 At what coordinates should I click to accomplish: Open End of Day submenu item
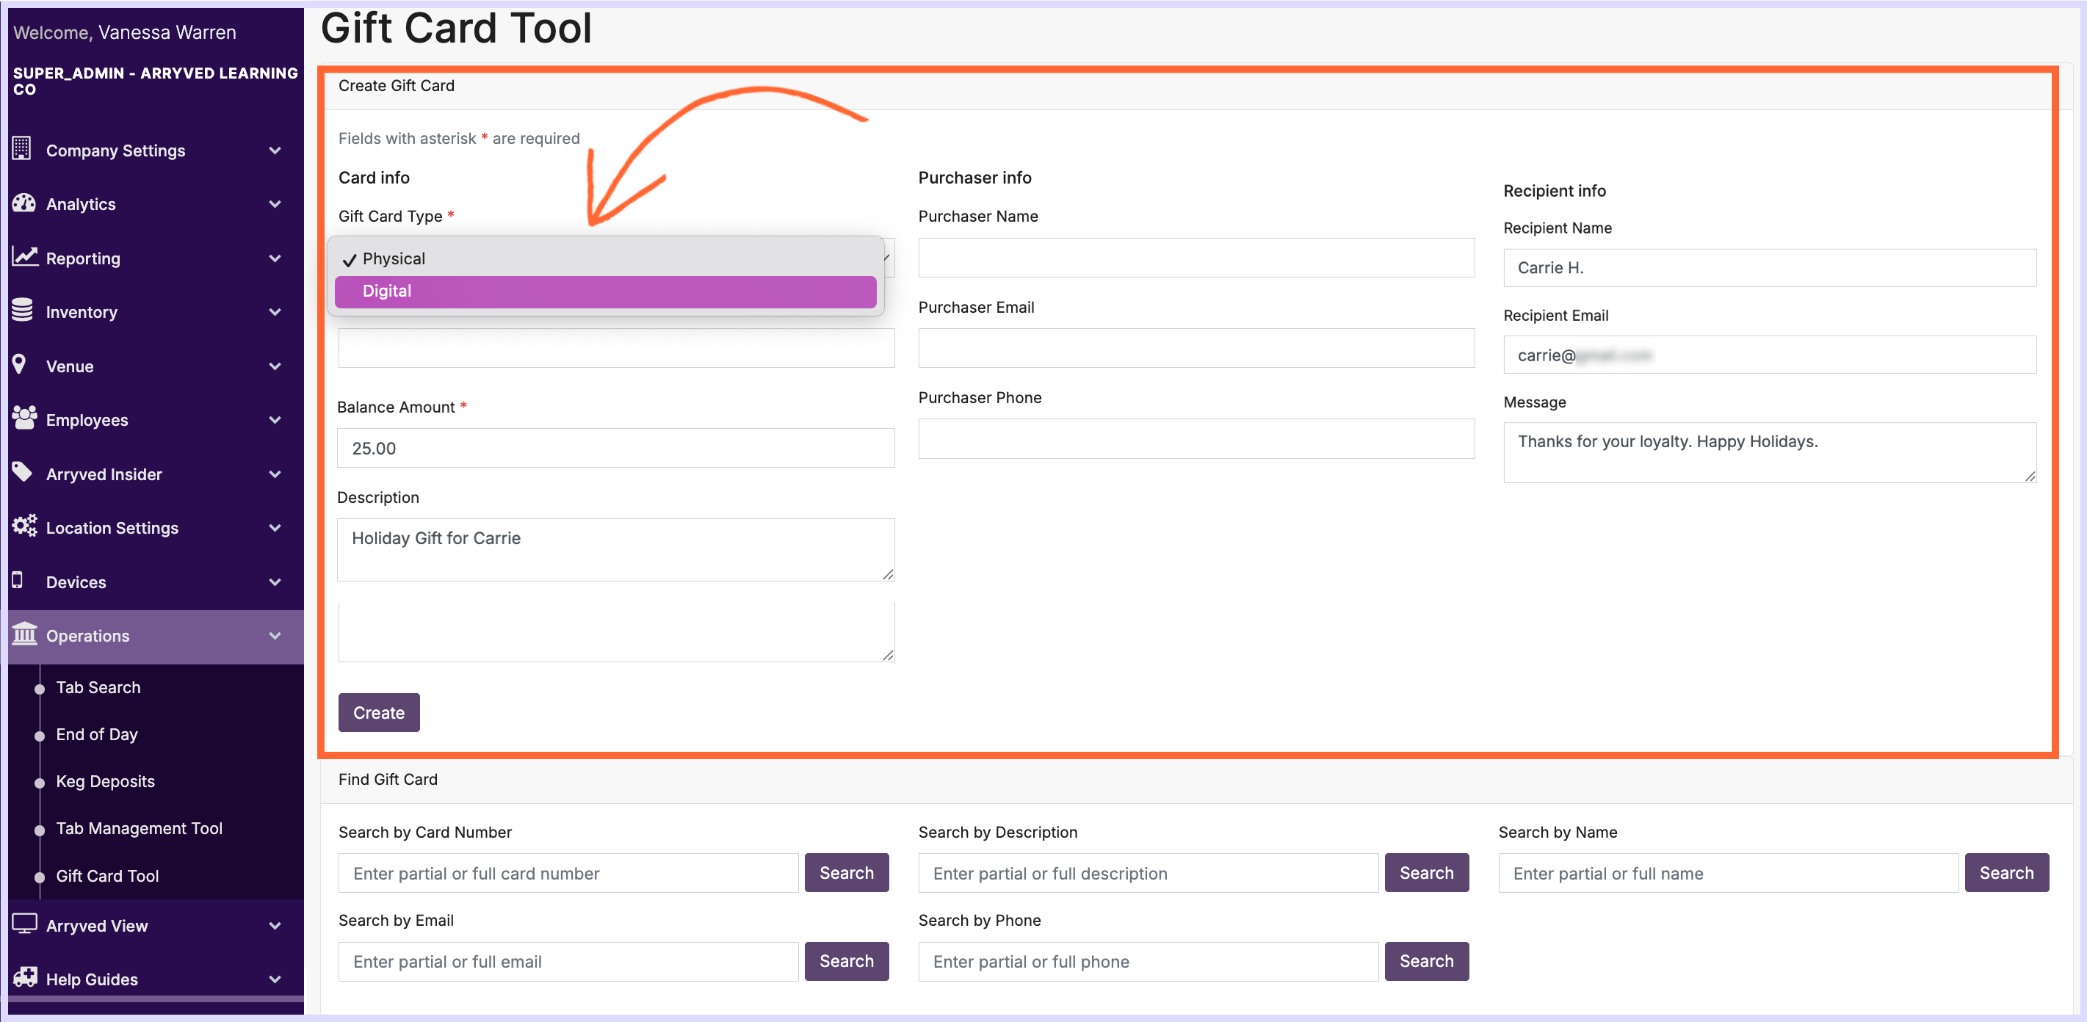(x=96, y=734)
